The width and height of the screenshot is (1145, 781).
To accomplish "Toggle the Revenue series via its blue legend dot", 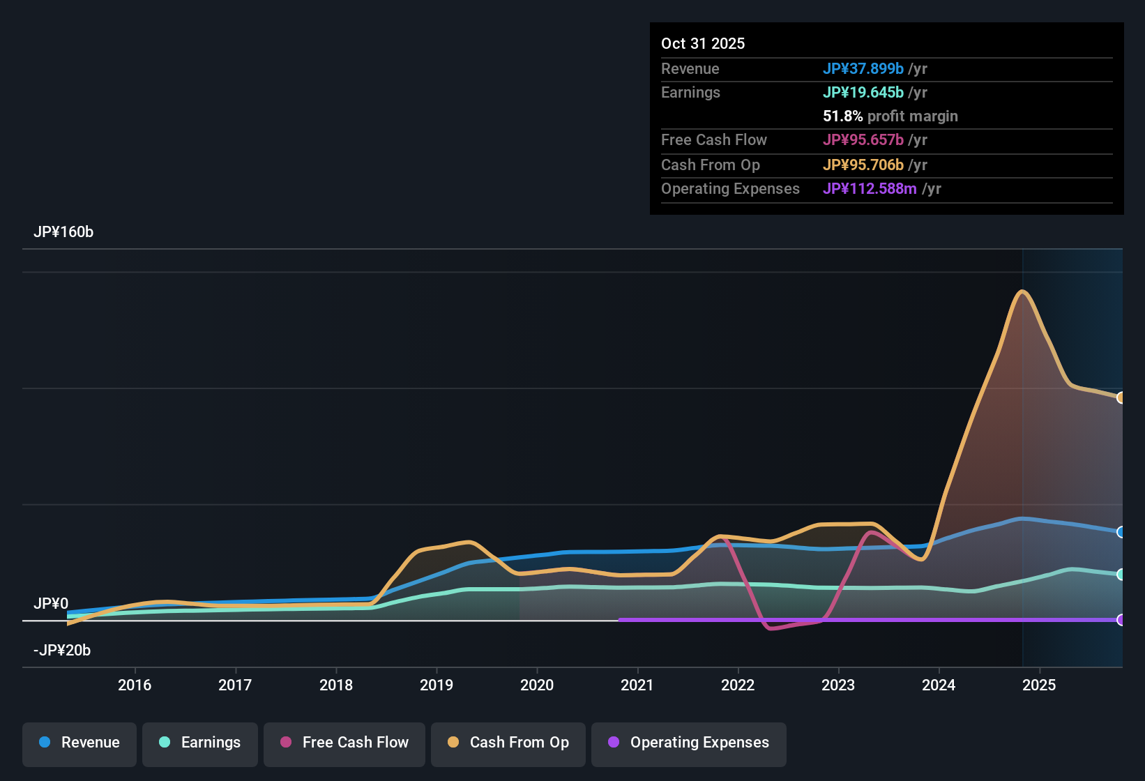I will (44, 743).
